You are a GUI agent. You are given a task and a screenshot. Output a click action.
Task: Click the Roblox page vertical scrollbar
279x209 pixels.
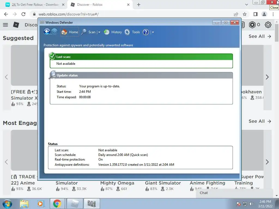277,32
